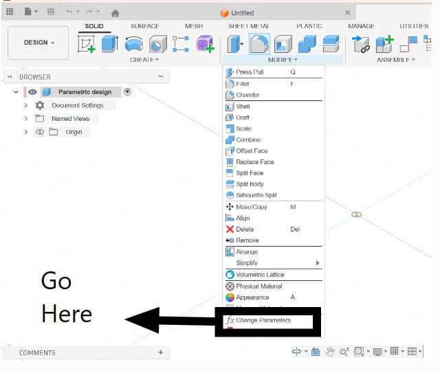Select the Combine toolbar icon
The width and height of the screenshot is (440, 373).
pyautogui.click(x=307, y=44)
